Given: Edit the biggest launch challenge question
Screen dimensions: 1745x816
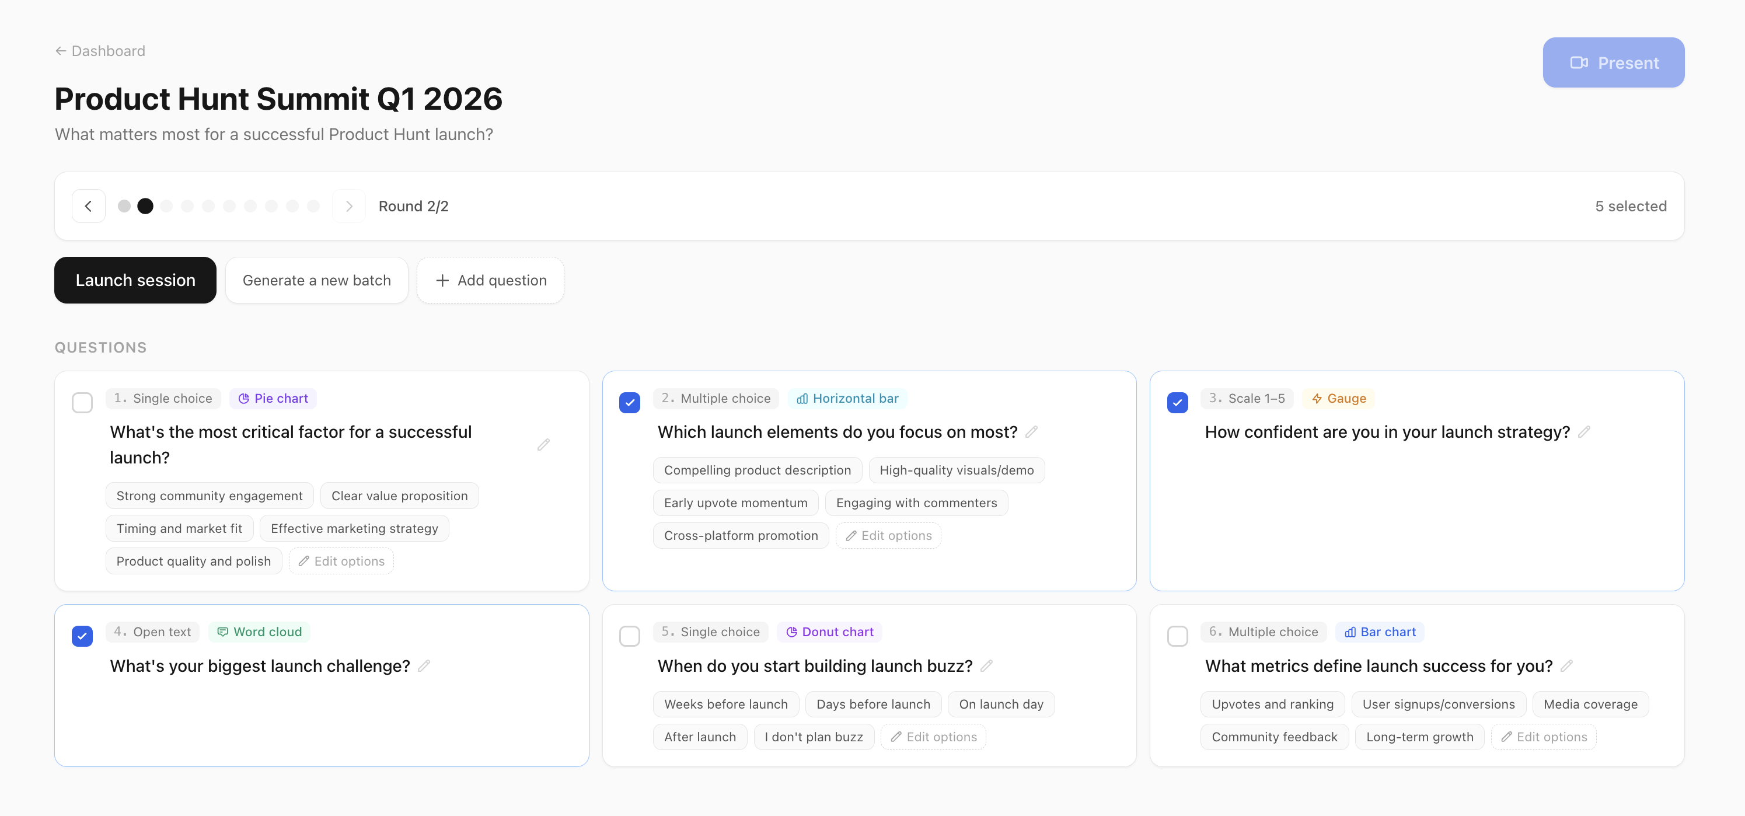Looking at the screenshot, I should click(424, 665).
